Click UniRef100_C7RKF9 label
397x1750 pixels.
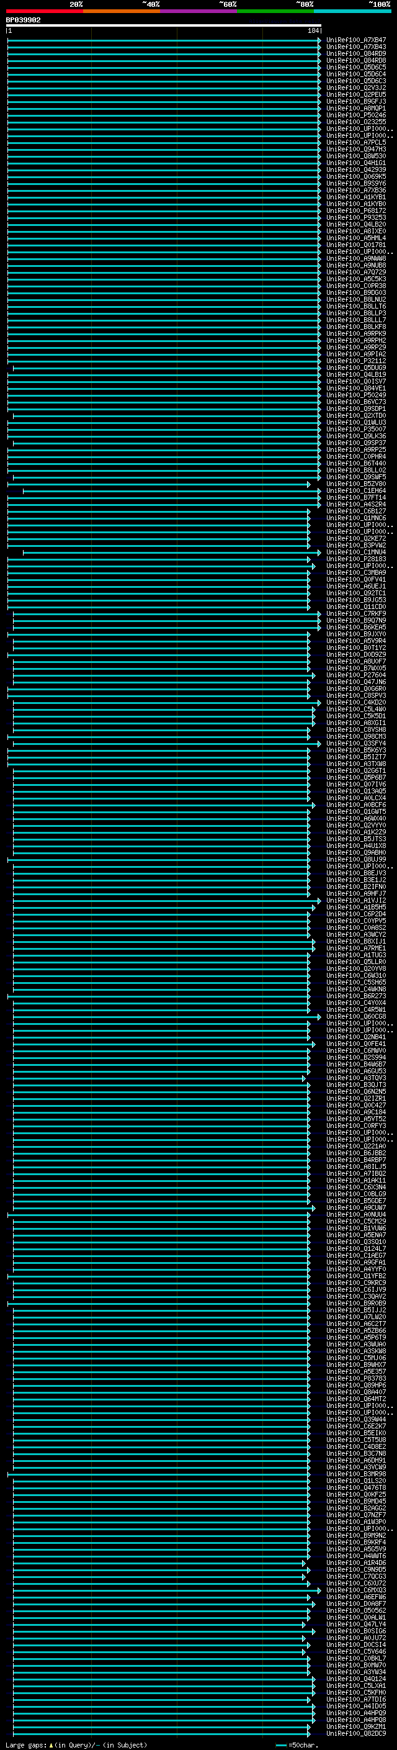click(x=355, y=613)
